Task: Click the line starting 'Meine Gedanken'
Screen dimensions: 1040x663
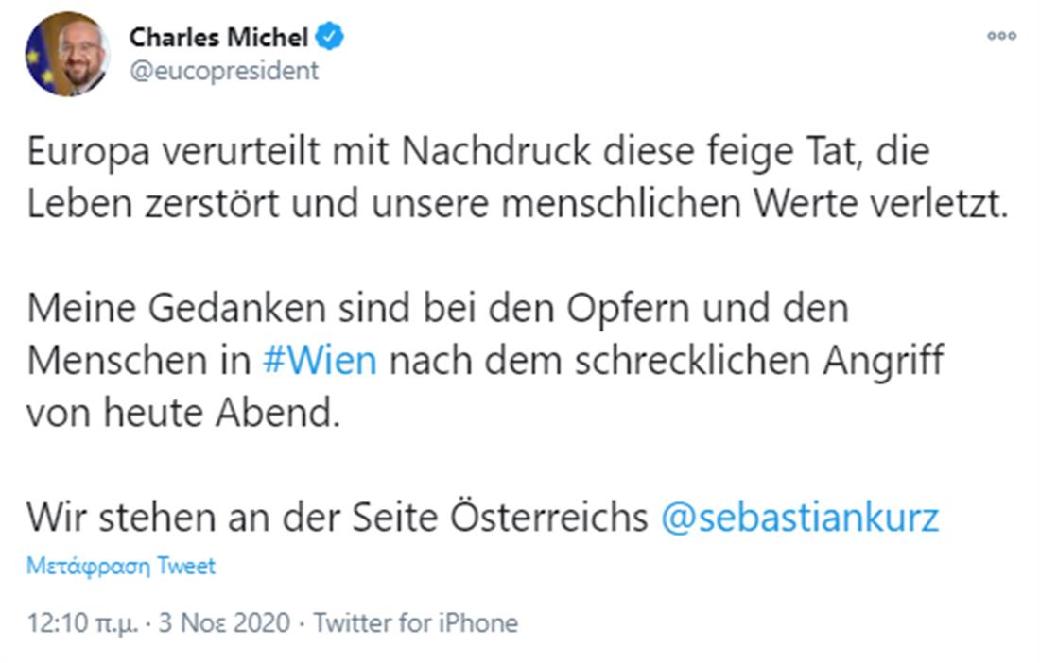Action: pos(438,309)
